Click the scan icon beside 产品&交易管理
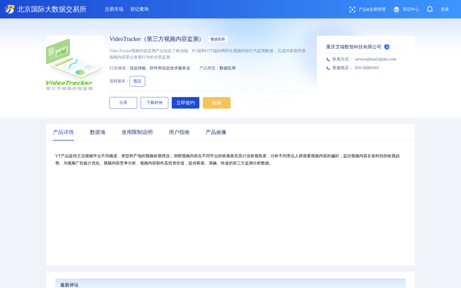This screenshot has height=288, width=461. click(352, 10)
